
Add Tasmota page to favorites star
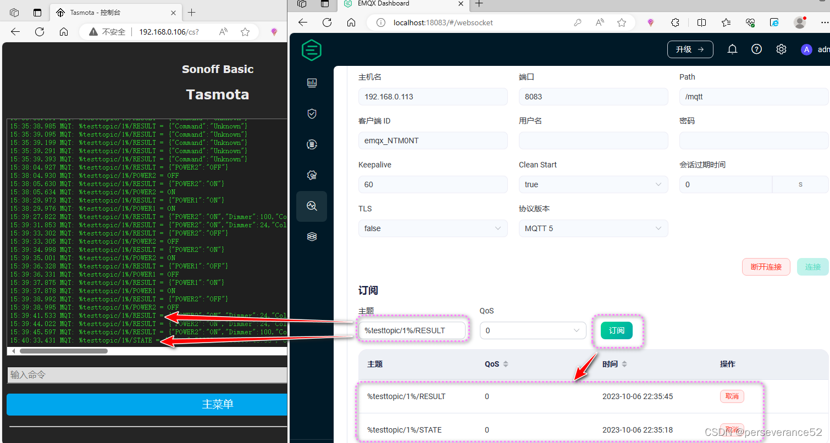point(245,32)
